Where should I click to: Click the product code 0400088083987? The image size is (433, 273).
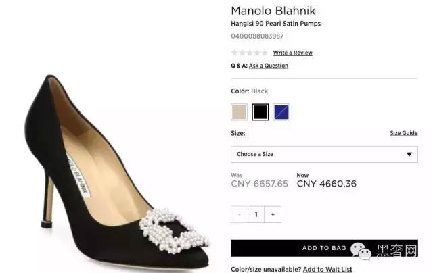click(x=258, y=36)
